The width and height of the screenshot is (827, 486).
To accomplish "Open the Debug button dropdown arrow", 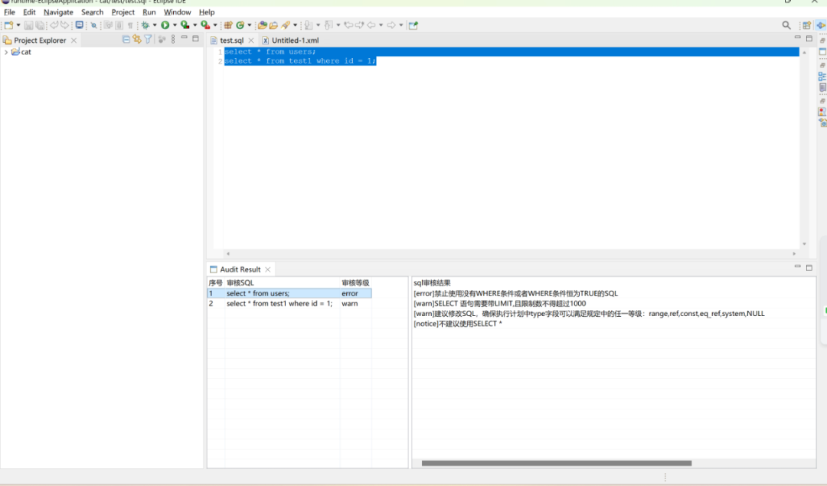I will point(155,25).
